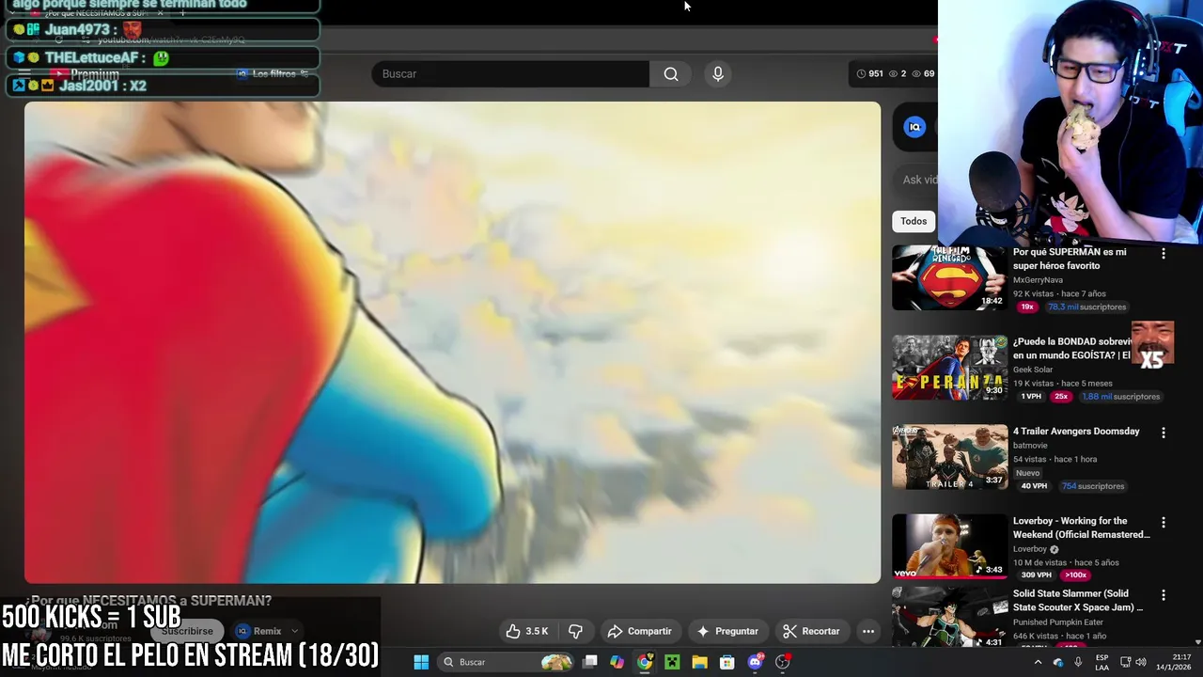Open 'Por qué SUPERMAN' thumbnail 18:42

click(949, 277)
